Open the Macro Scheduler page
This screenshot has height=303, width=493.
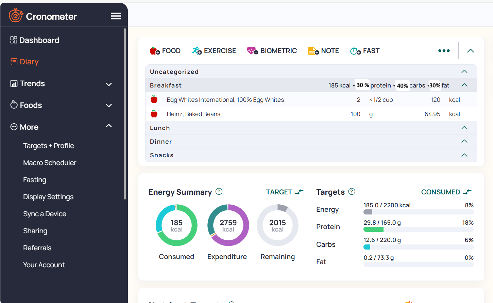pos(50,163)
